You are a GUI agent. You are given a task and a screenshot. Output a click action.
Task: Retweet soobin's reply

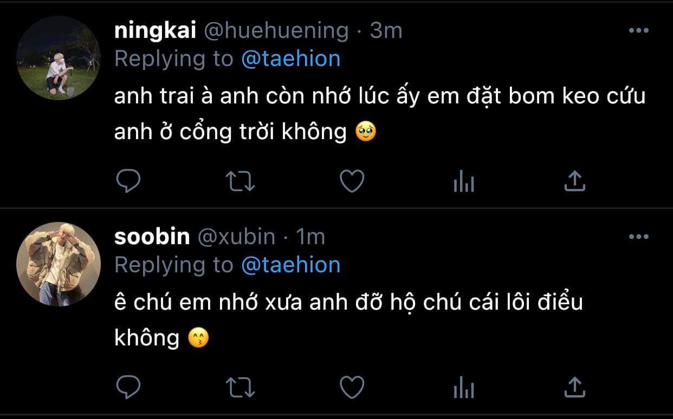click(240, 387)
